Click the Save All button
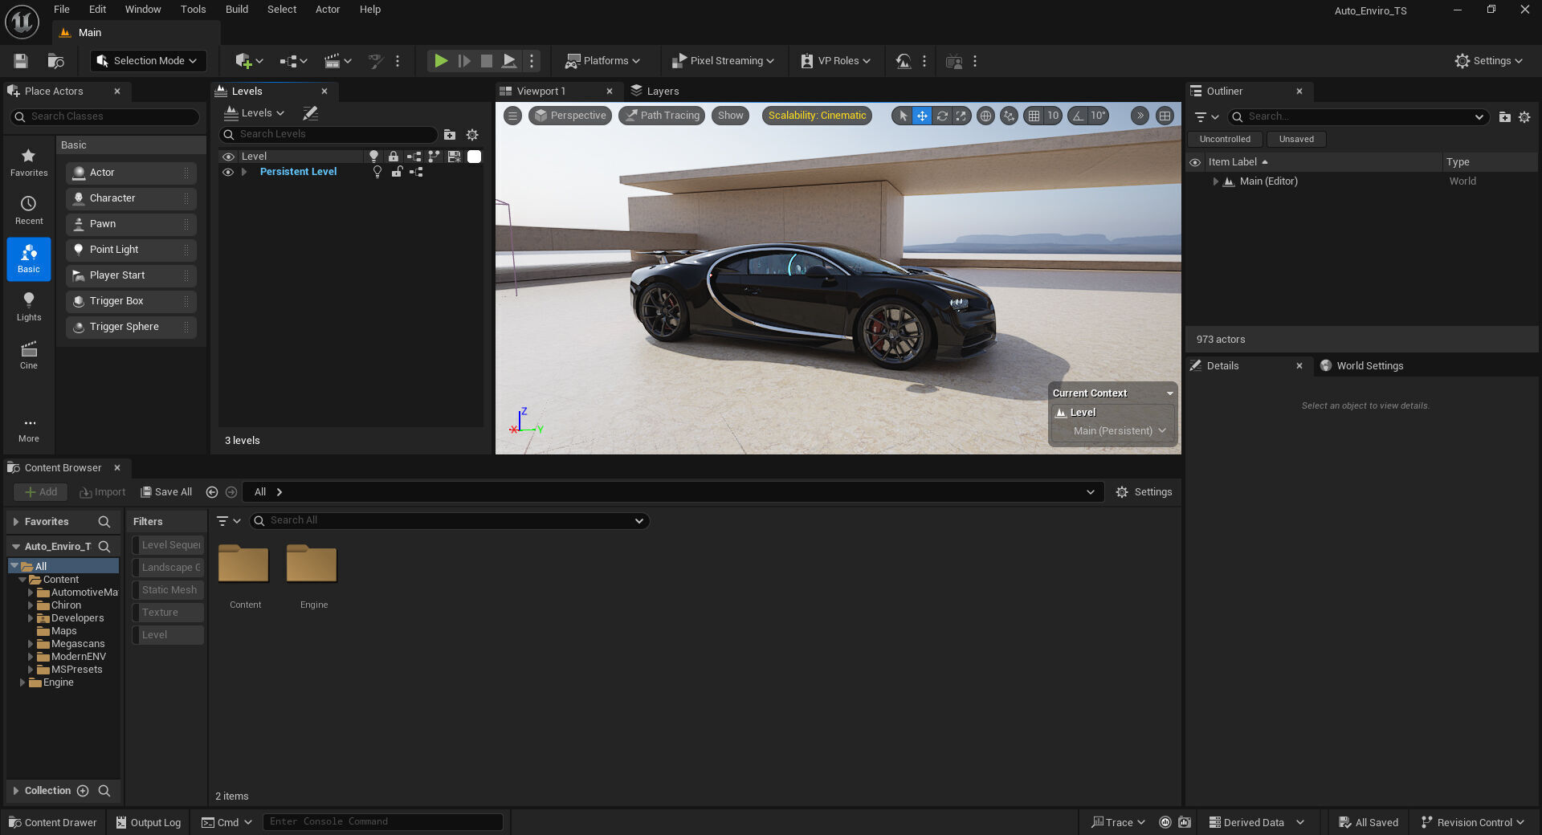This screenshot has height=835, width=1542. pos(166,492)
